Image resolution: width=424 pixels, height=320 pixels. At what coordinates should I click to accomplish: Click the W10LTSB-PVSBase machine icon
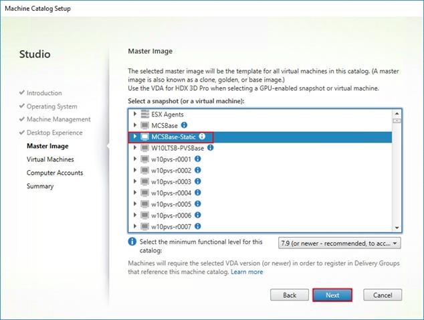[x=145, y=148]
